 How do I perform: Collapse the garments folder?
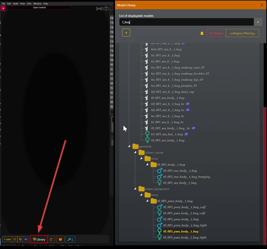pos(129,147)
